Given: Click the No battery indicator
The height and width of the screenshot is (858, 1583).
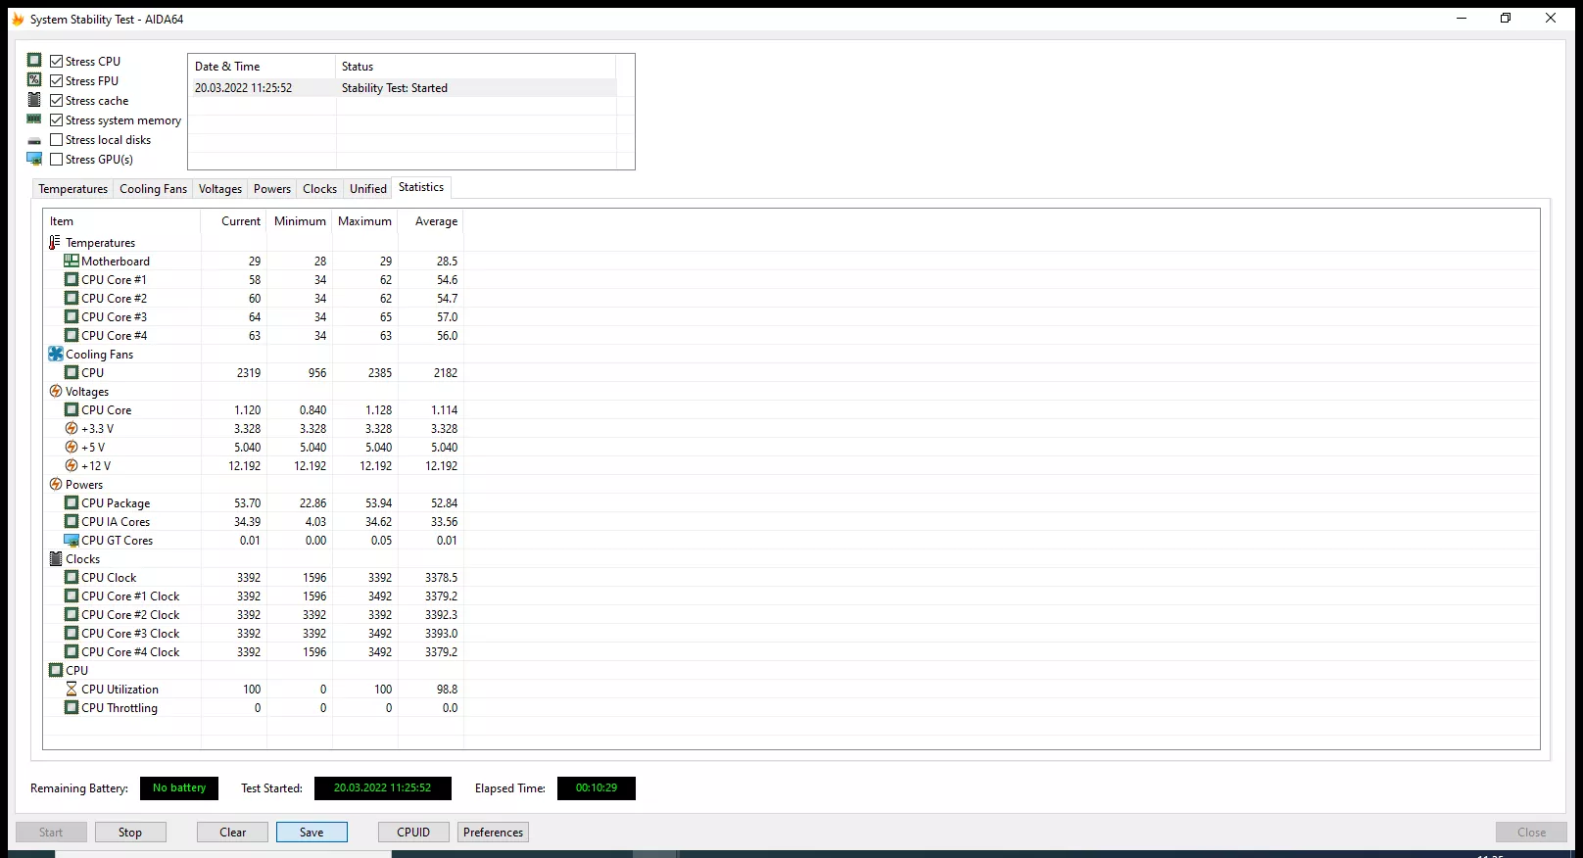Looking at the screenshot, I should point(179,788).
